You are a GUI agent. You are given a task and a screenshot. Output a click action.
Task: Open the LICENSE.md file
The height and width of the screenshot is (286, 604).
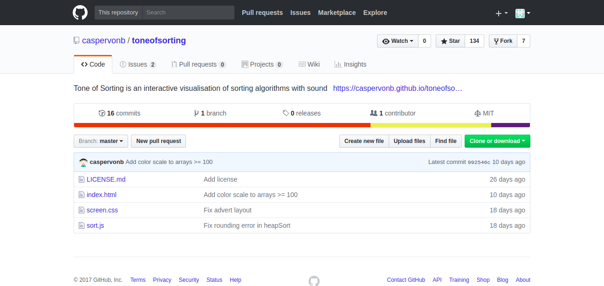(x=106, y=179)
